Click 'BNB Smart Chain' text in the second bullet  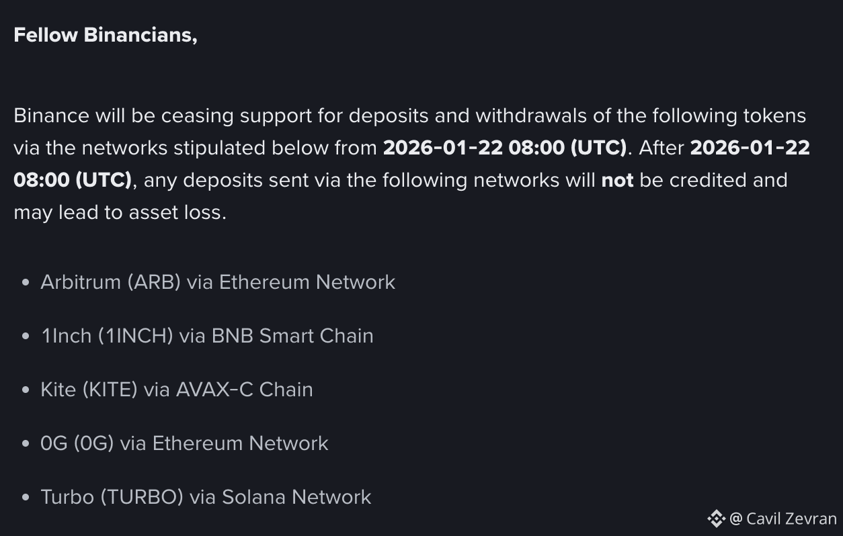pyautogui.click(x=292, y=336)
